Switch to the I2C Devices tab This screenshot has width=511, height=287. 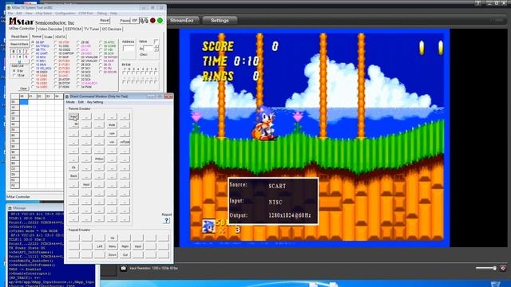[x=112, y=29]
